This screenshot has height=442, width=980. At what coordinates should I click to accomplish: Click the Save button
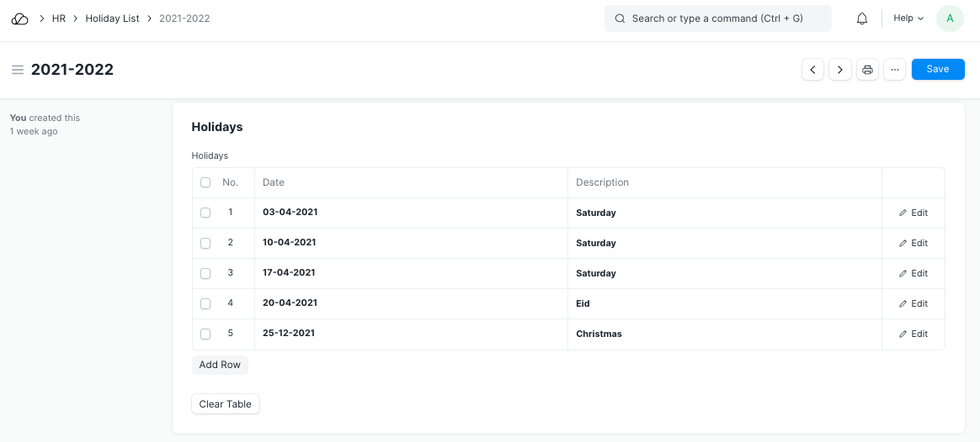[937, 70]
